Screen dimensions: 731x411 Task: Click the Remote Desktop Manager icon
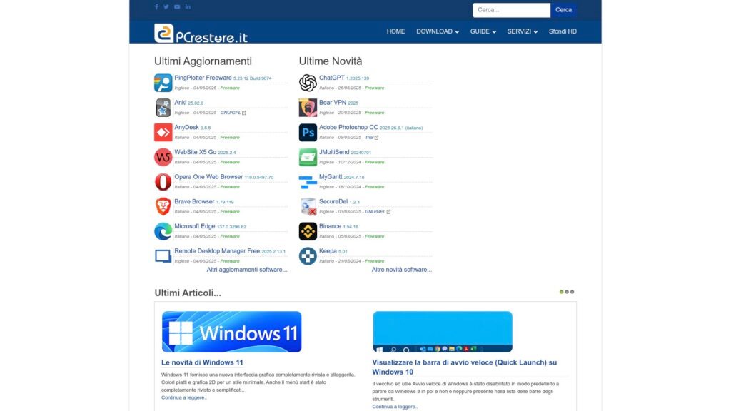[163, 256]
